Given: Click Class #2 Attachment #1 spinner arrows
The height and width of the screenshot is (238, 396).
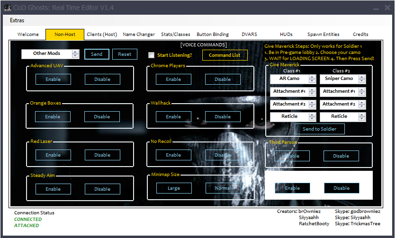Looking at the screenshot, I should tap(362, 92).
